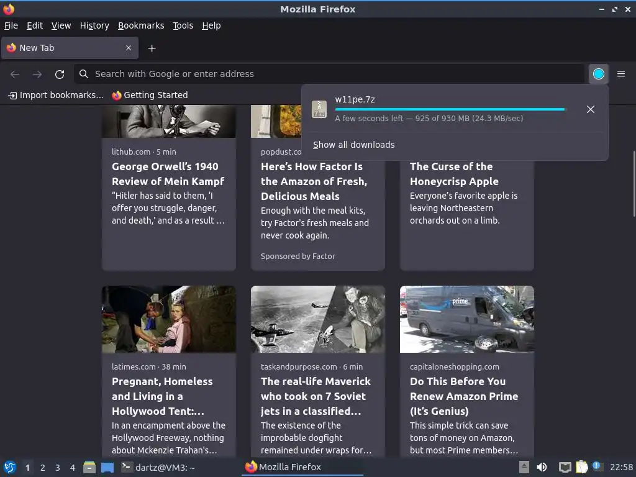Open the Tools menu
This screenshot has height=477, width=636.
(x=183, y=25)
